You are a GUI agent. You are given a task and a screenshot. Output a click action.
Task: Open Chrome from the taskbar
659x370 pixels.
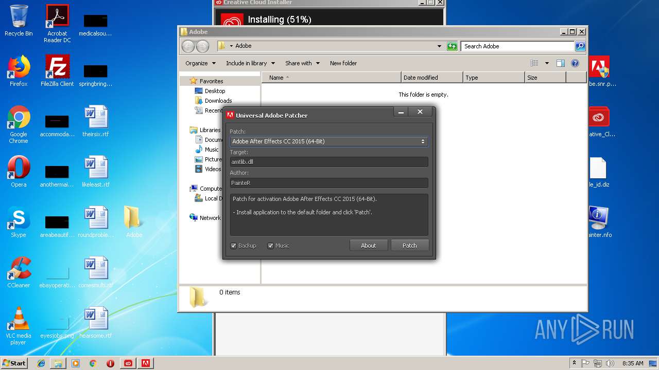point(93,363)
